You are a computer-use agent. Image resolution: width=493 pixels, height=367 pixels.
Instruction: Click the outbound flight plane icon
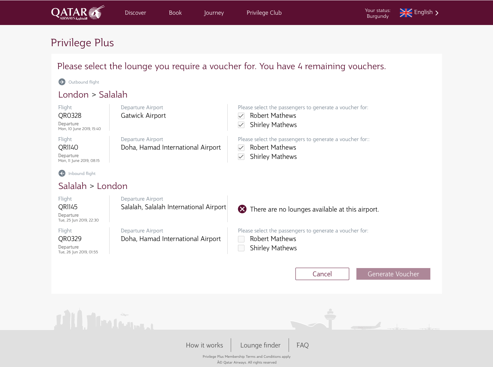[62, 82]
